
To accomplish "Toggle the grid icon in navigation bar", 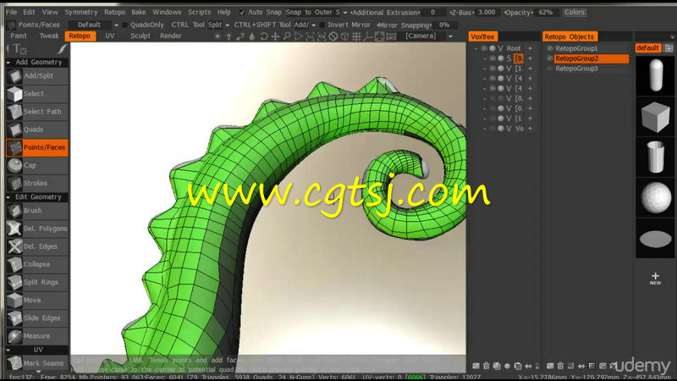I will [356, 36].
